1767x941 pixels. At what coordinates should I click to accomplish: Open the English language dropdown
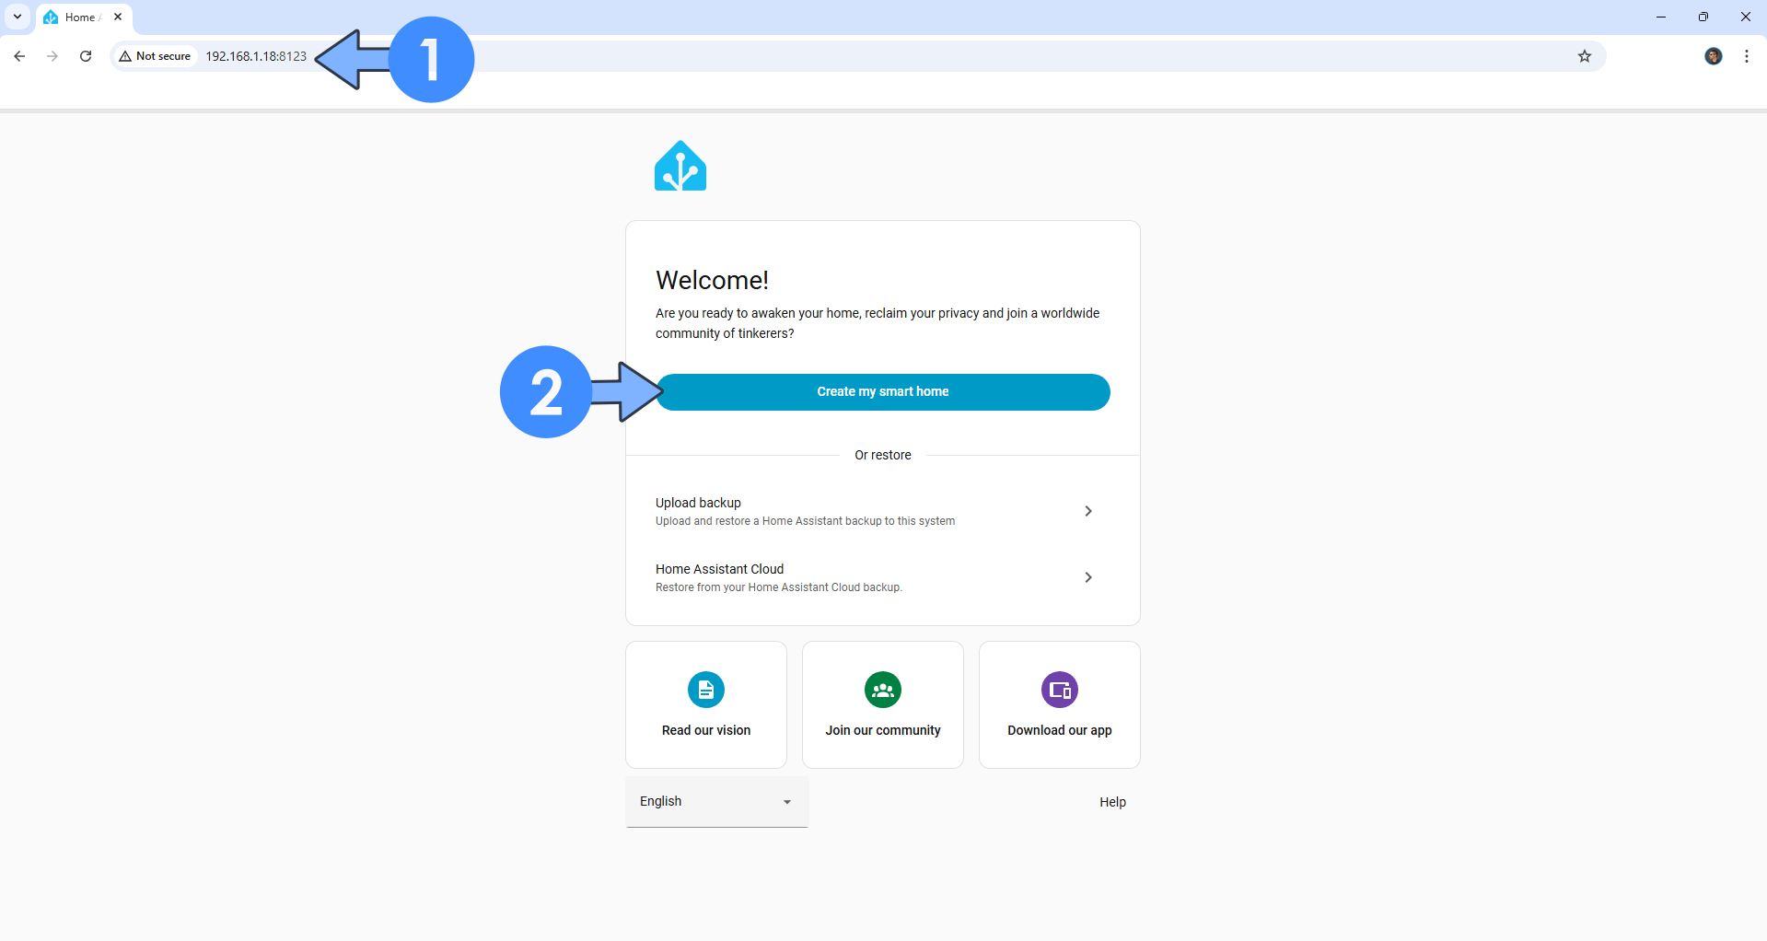point(715,801)
